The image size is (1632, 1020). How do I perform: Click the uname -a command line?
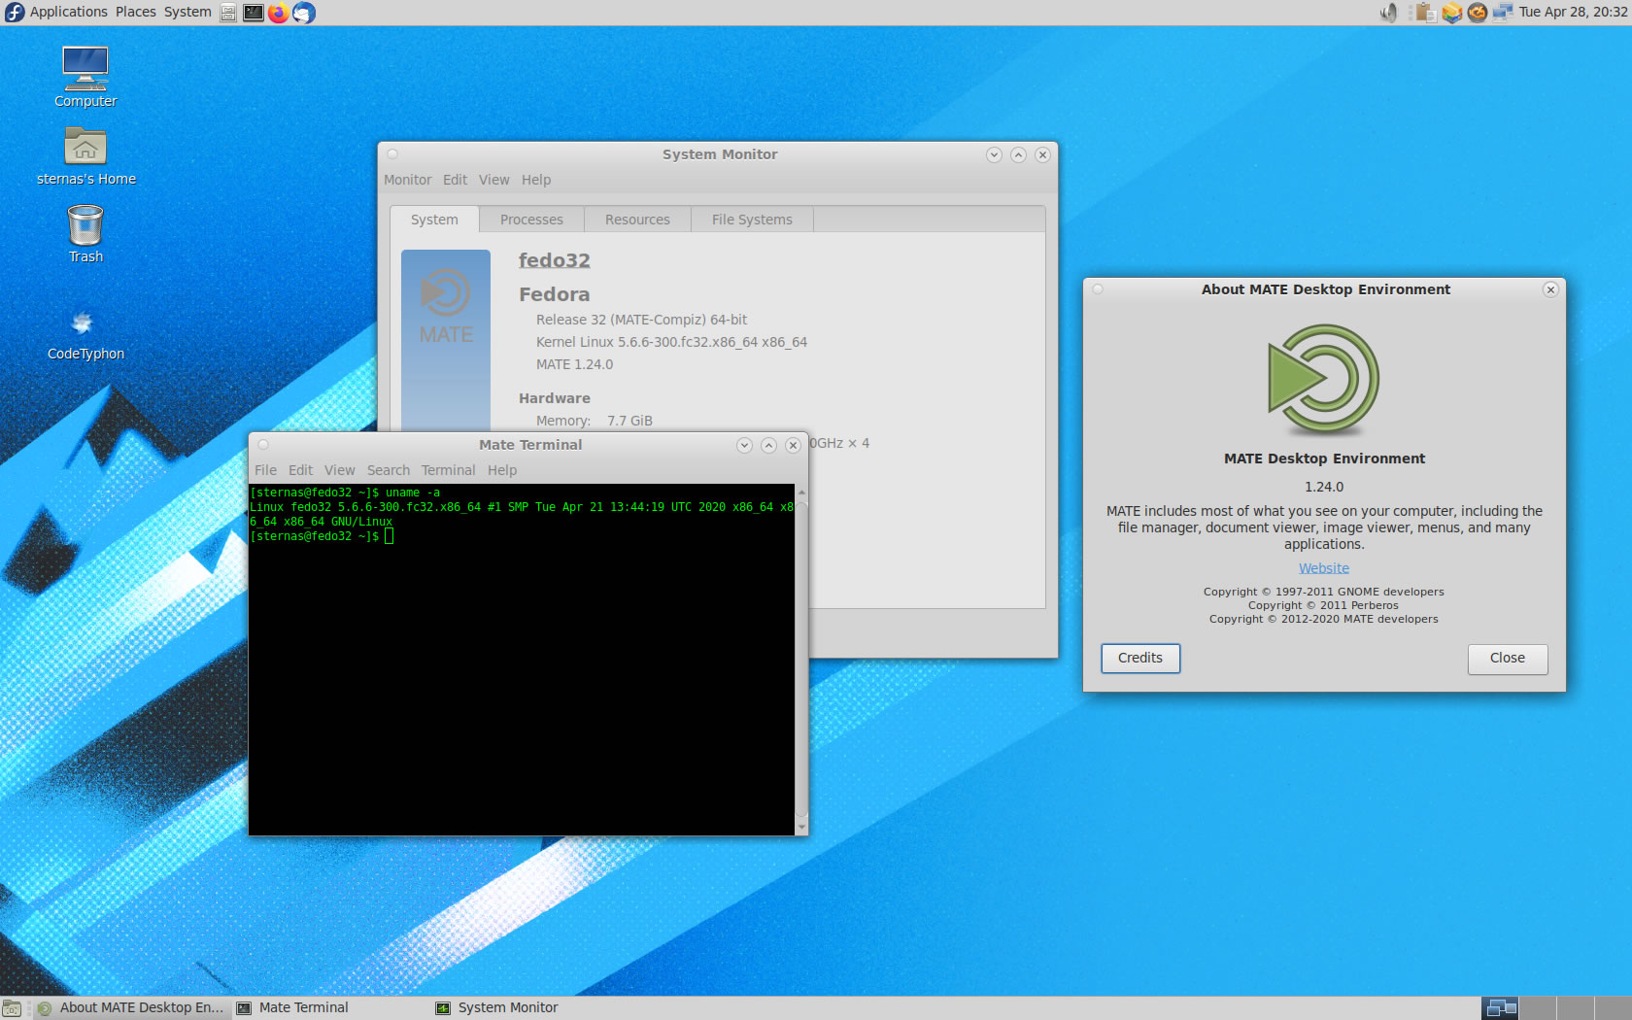click(345, 493)
